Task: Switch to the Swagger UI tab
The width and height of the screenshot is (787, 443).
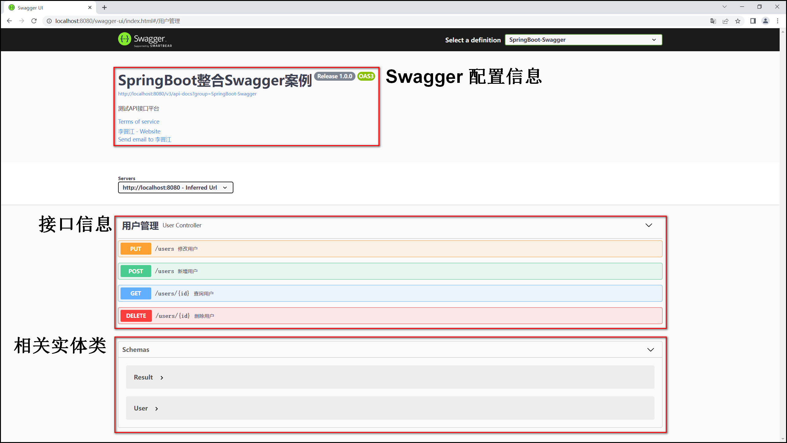Action: (51, 7)
